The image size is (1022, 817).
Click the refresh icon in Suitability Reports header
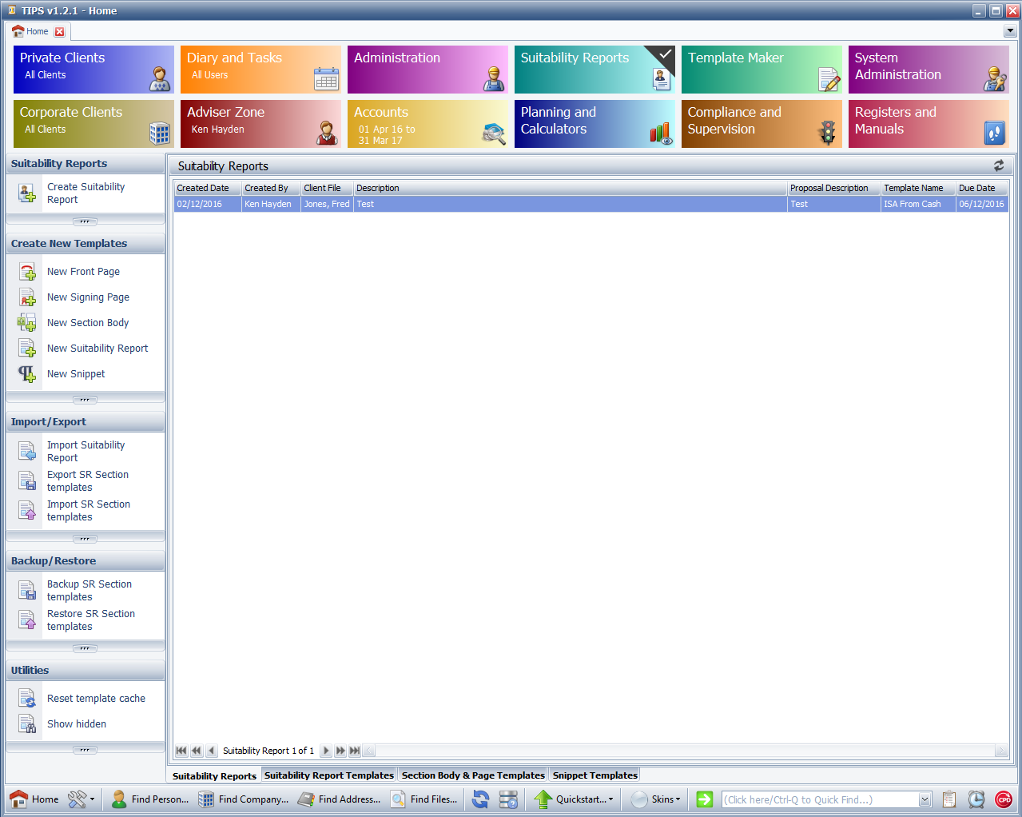998,165
